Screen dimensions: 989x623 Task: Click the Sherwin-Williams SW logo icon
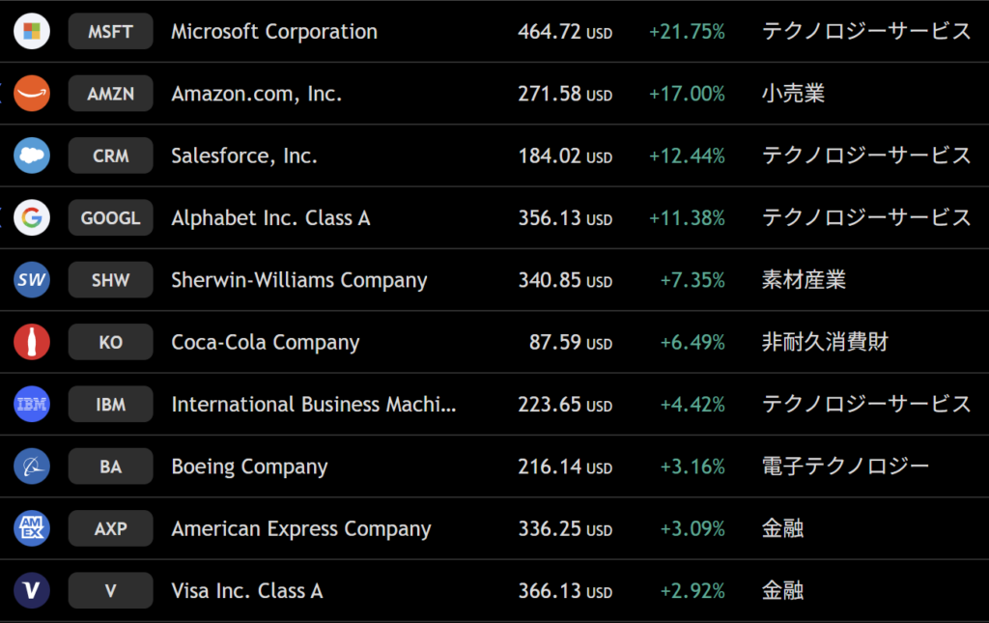click(32, 279)
